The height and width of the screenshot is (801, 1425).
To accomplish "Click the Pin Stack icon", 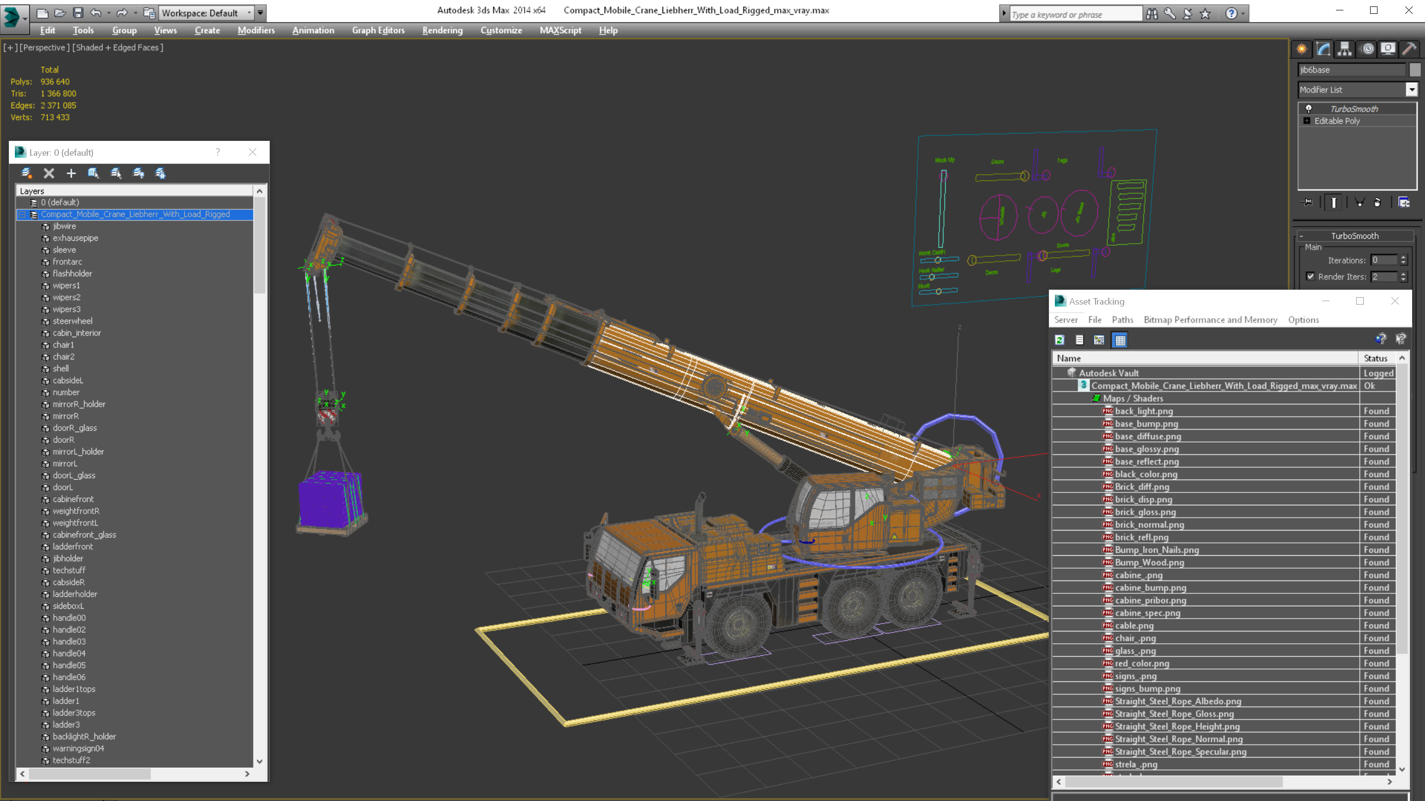I will (1307, 202).
